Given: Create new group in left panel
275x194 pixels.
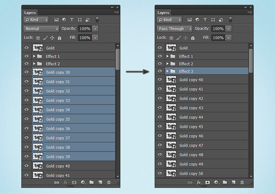Looking at the screenshot, I should click(91, 182).
